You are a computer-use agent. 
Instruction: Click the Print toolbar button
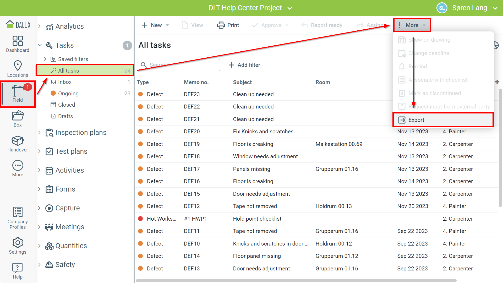(228, 25)
